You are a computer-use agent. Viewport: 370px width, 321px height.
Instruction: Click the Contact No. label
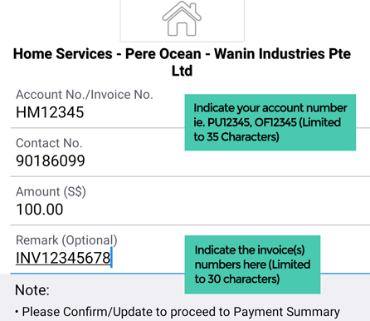[49, 143]
